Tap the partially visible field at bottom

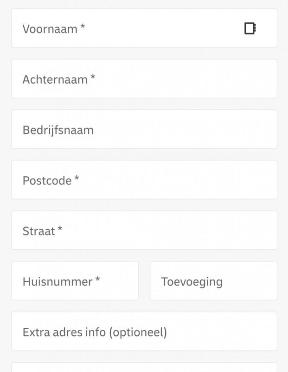(x=144, y=367)
